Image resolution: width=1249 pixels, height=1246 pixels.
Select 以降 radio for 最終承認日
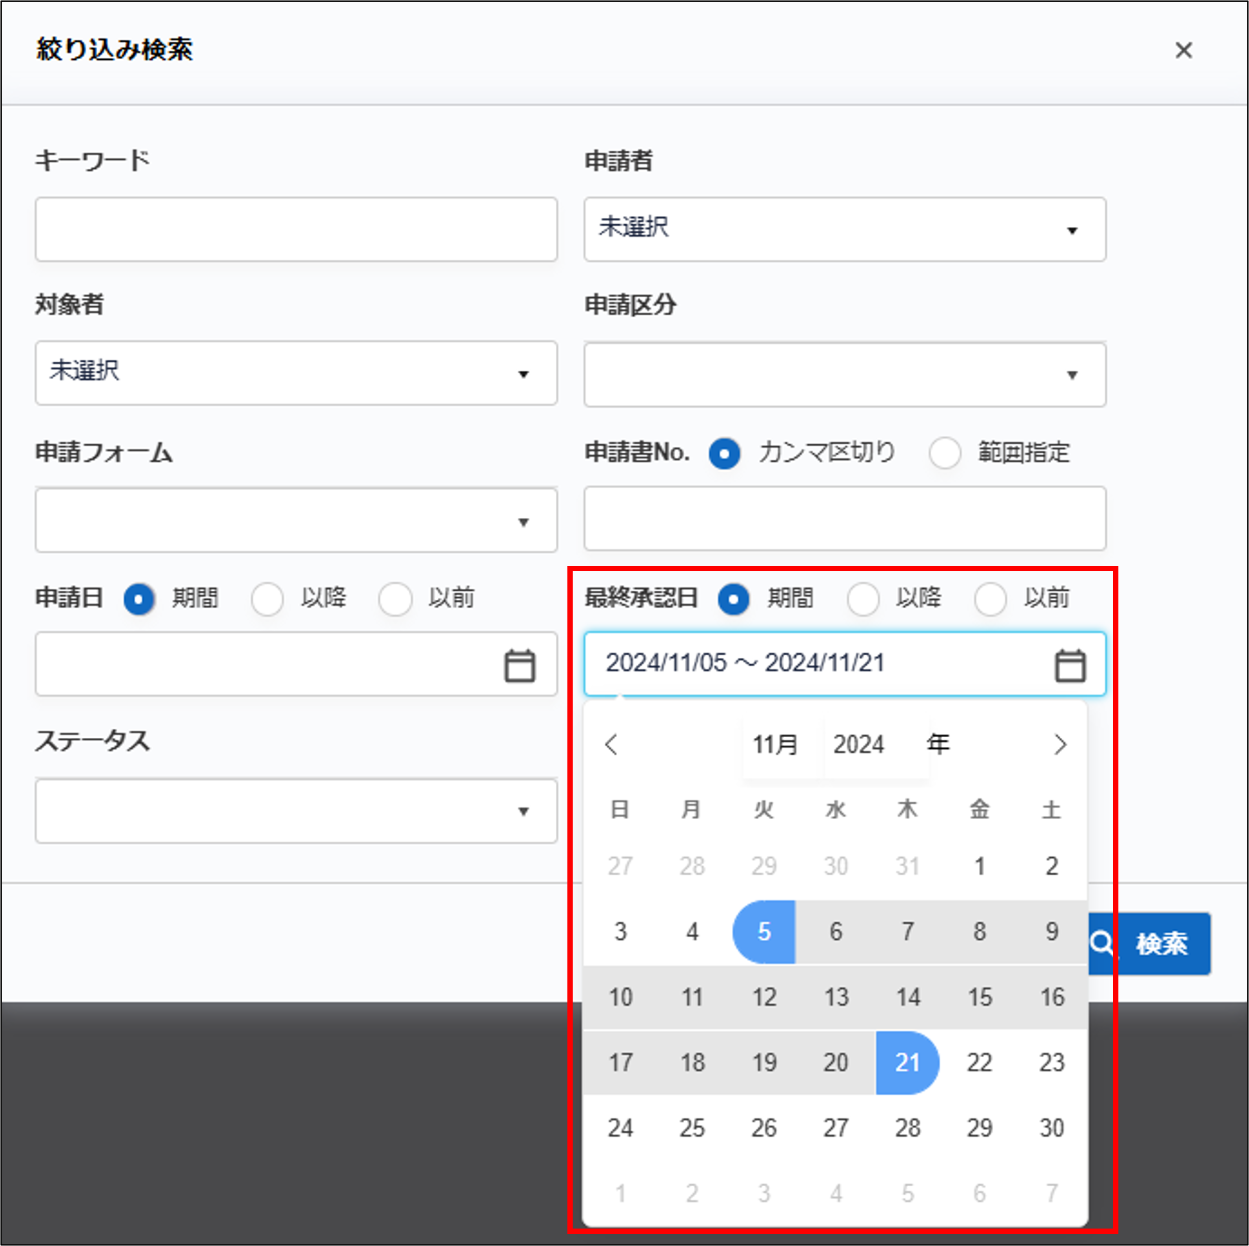(862, 599)
